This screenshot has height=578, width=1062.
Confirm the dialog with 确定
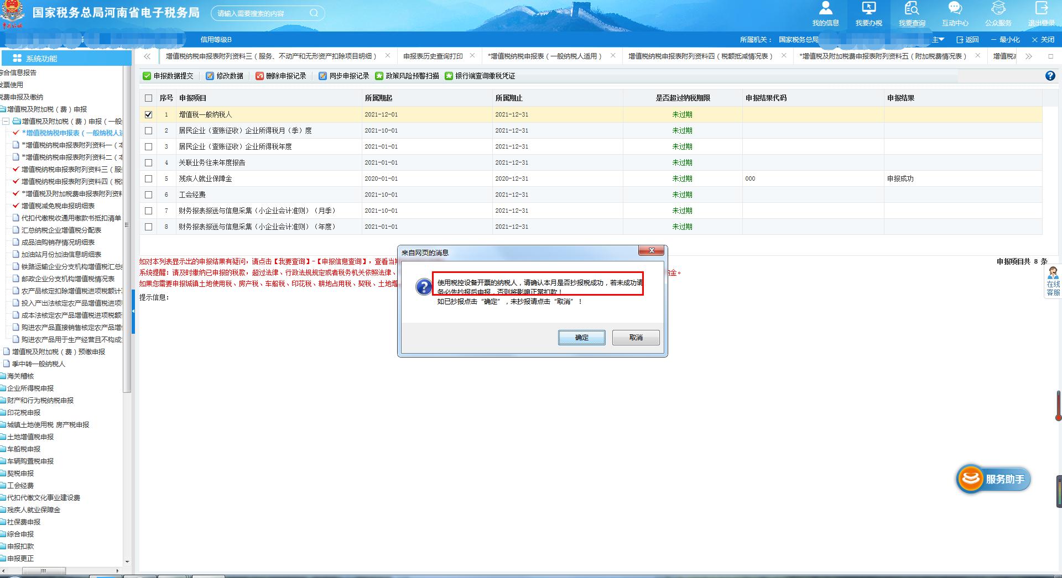coord(581,337)
